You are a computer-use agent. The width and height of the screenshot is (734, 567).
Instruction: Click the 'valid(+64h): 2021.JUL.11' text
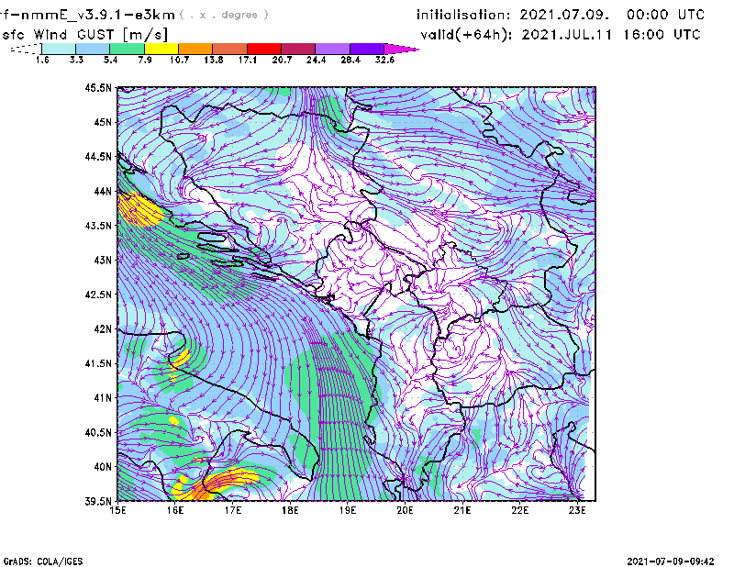[x=517, y=35]
